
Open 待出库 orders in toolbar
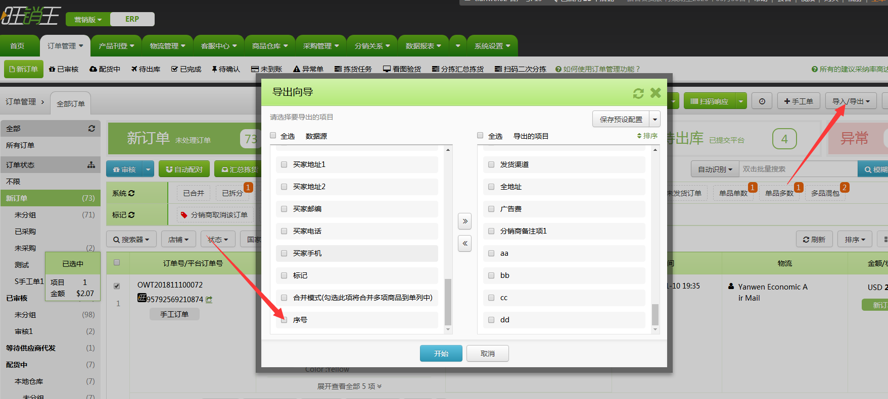[146, 69]
